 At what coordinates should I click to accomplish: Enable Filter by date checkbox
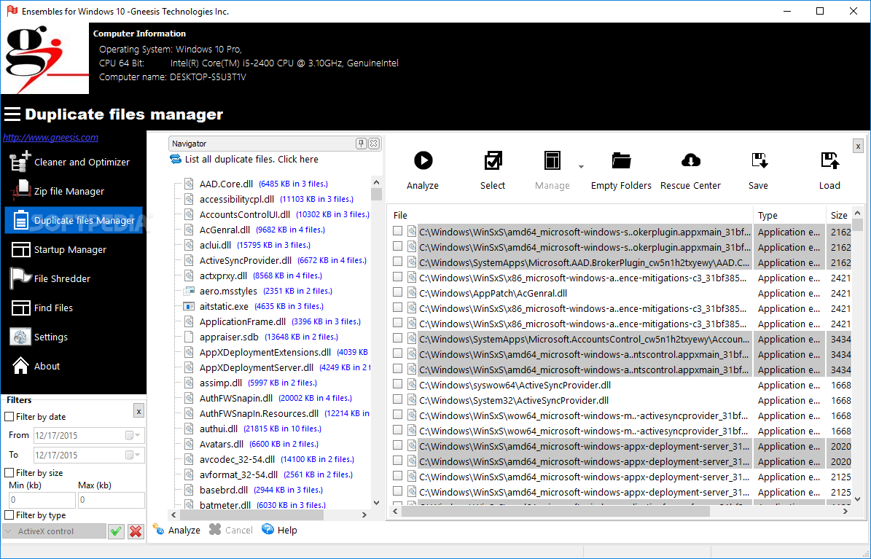pyautogui.click(x=9, y=416)
